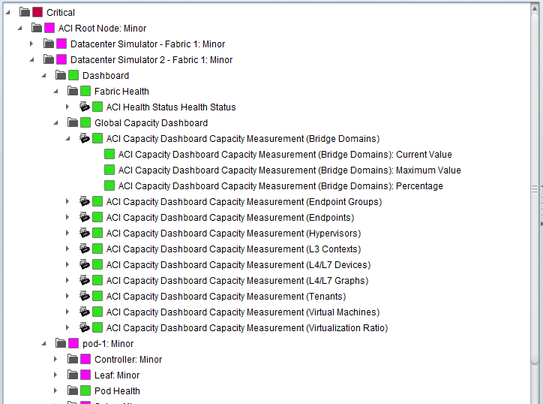543x404 pixels.
Task: Collapse the Dashboard node
Action: 43,75
